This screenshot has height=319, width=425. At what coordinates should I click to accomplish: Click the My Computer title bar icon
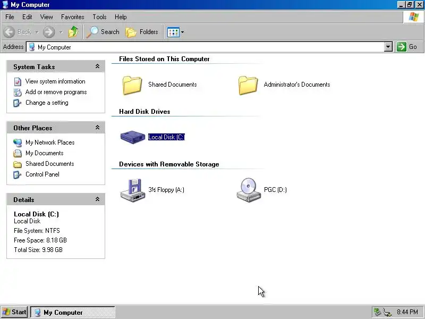(x=5, y=5)
